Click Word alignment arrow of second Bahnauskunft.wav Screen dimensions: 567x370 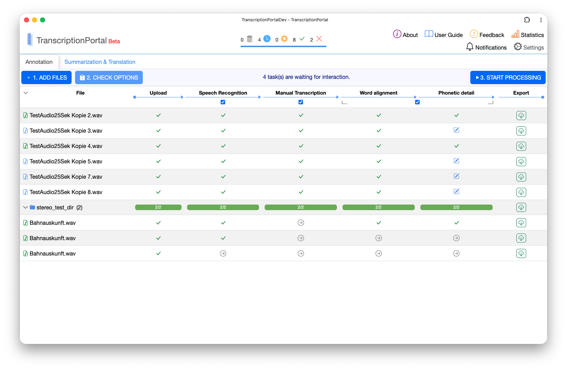pos(378,238)
